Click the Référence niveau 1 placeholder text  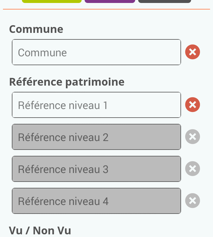click(63, 105)
